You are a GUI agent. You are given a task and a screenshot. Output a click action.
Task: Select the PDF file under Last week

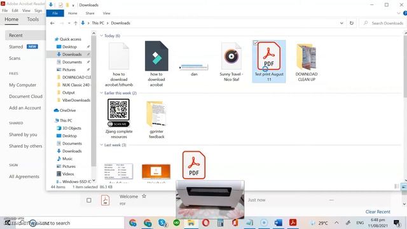pos(193,165)
